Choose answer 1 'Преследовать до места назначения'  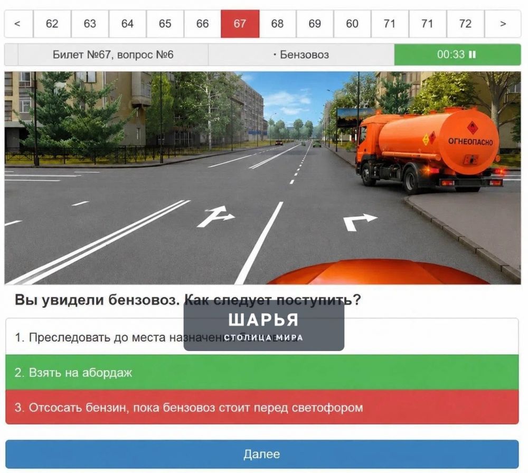262,337
